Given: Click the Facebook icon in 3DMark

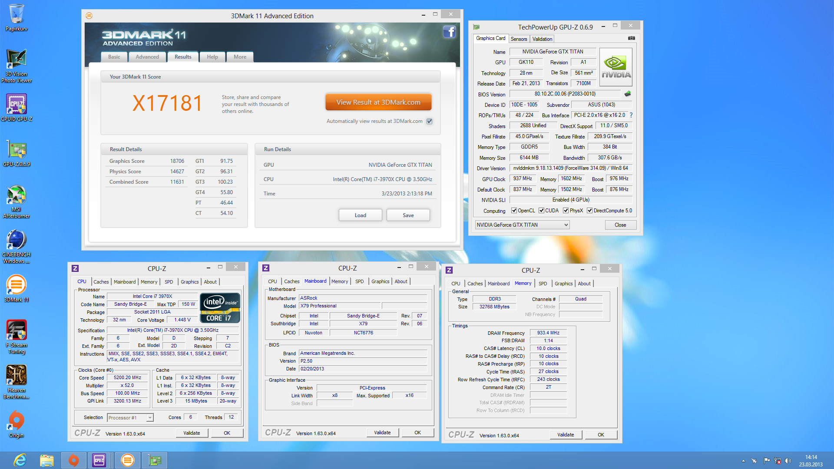Looking at the screenshot, I should tap(449, 32).
